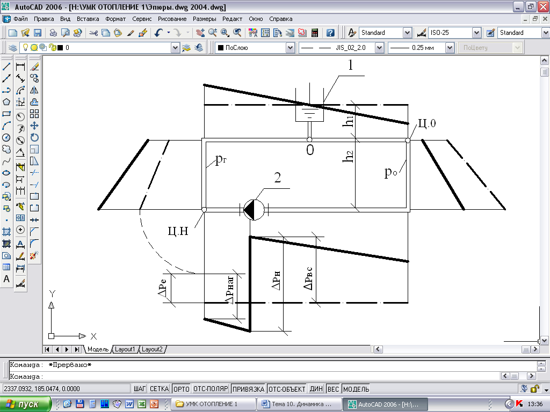Click the vertical scrollbar down arrow

pyautogui.click(x=544, y=340)
